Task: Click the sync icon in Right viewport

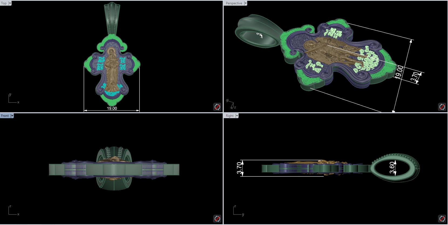Action: (x=442, y=219)
